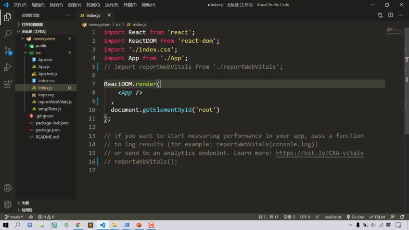Viewport: 409px width, 230px height.
Task: Click the split editor right icon
Action: point(390,15)
